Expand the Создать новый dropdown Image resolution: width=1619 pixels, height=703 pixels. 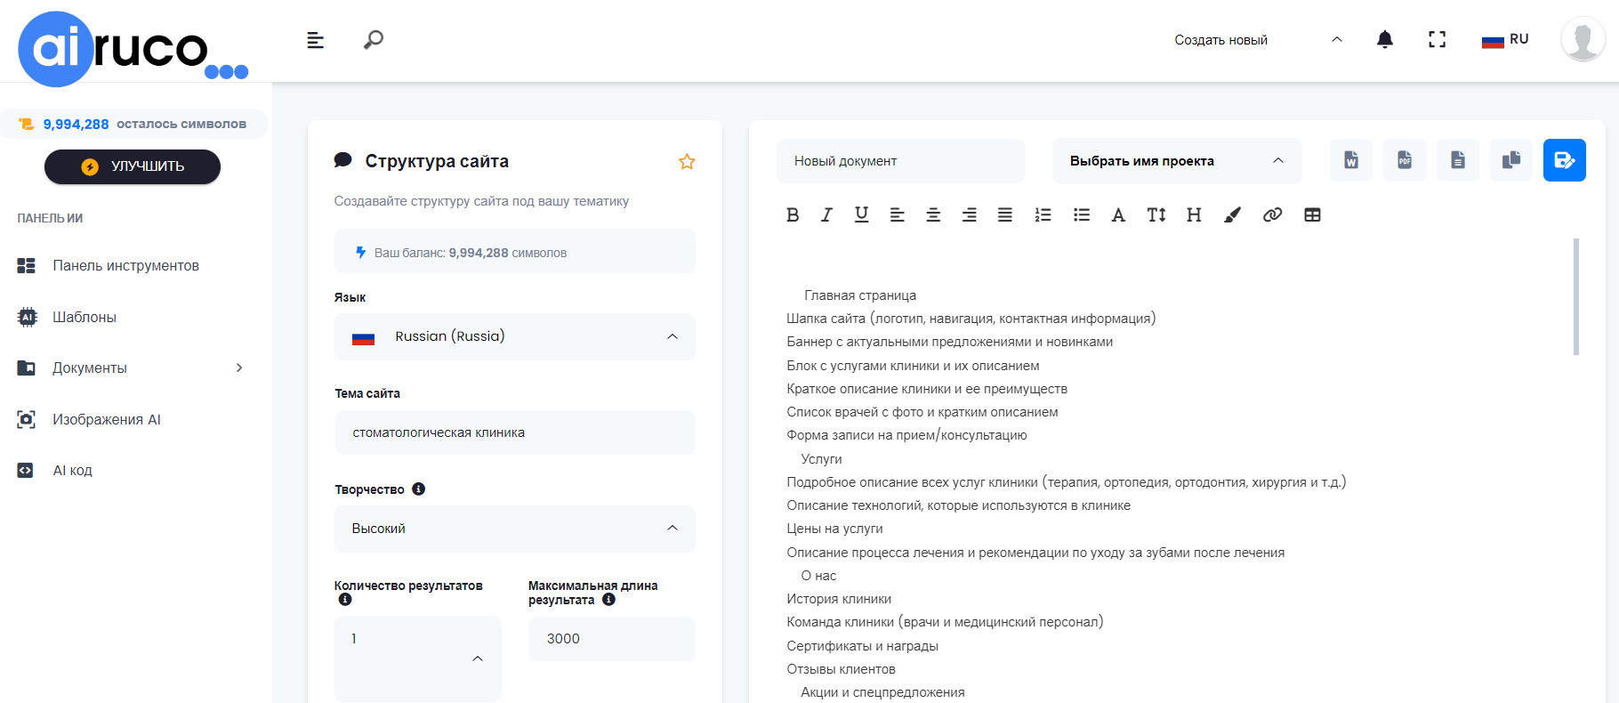point(1258,40)
